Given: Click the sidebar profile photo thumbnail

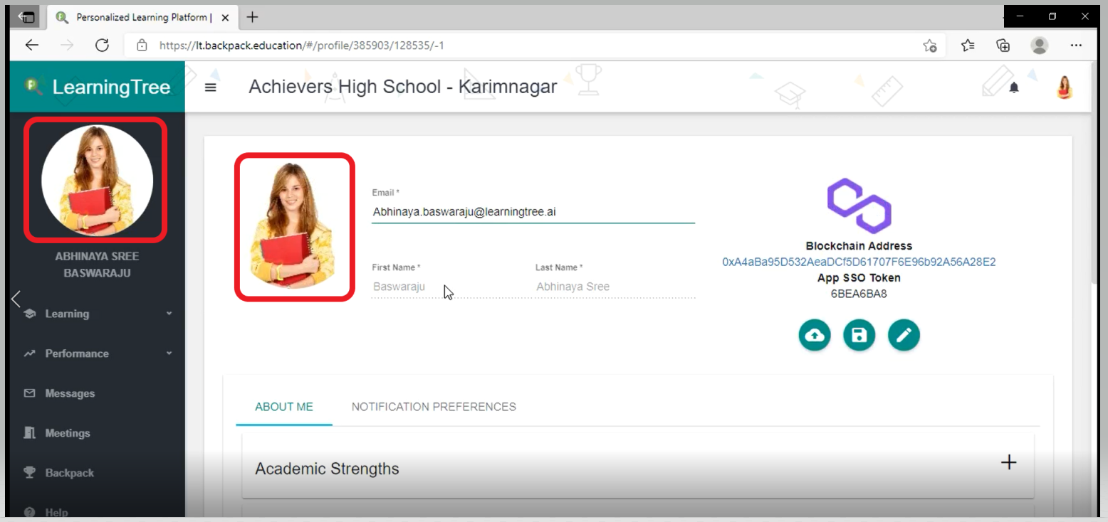Looking at the screenshot, I should (96, 179).
